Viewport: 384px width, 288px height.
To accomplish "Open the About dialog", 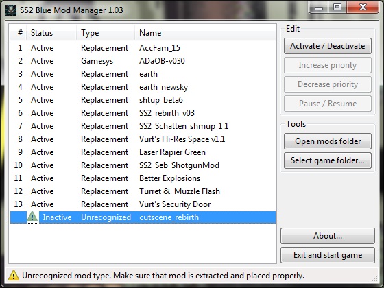I will click(328, 236).
